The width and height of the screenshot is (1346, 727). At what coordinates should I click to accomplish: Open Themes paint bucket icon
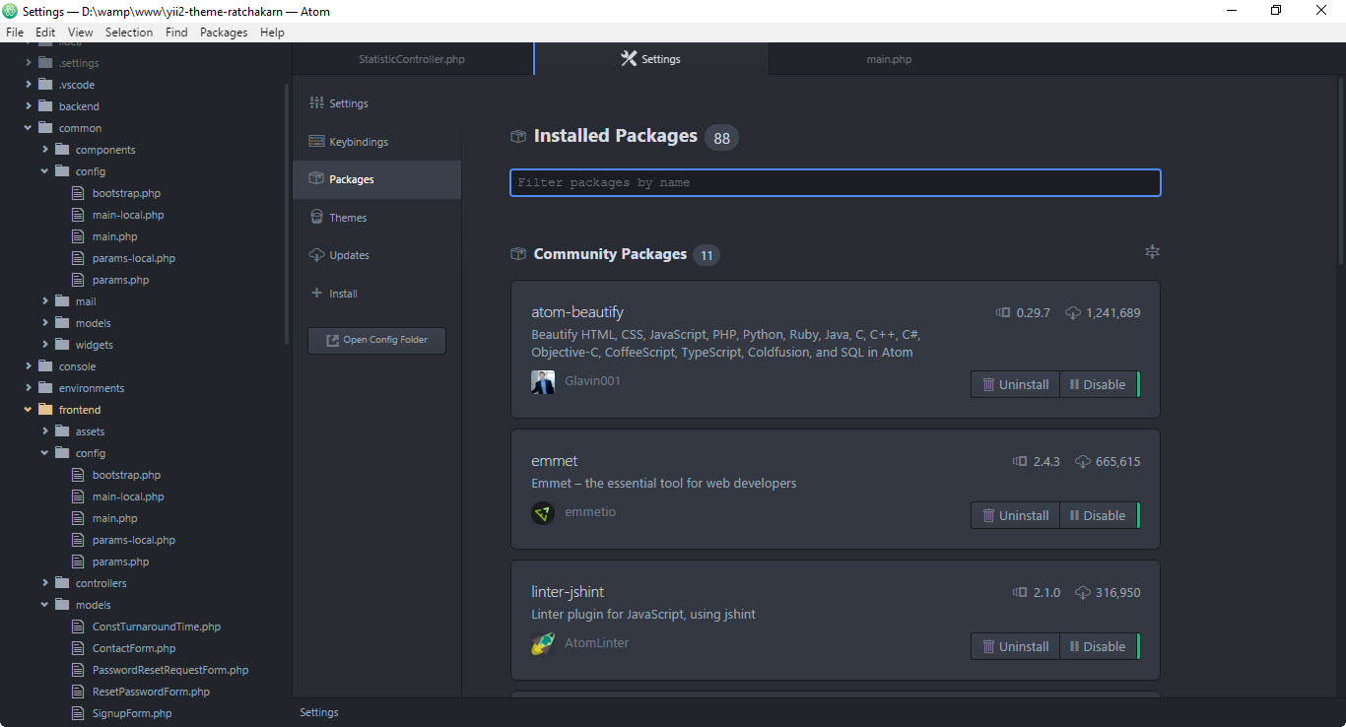coord(316,218)
